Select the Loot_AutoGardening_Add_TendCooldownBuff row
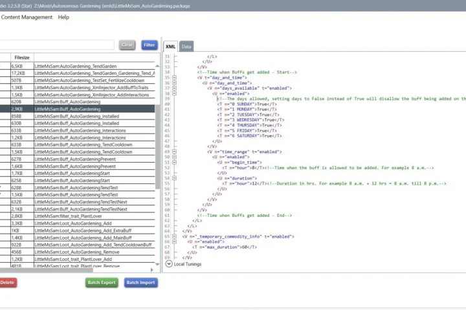This screenshot has width=466, height=310. 77,245
